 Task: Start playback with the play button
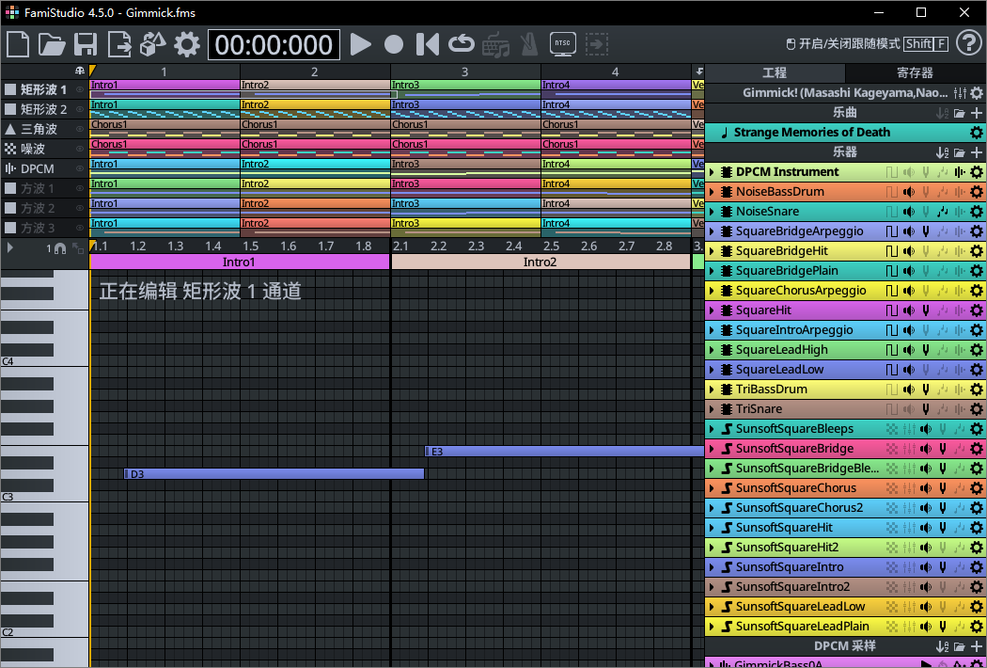361,44
